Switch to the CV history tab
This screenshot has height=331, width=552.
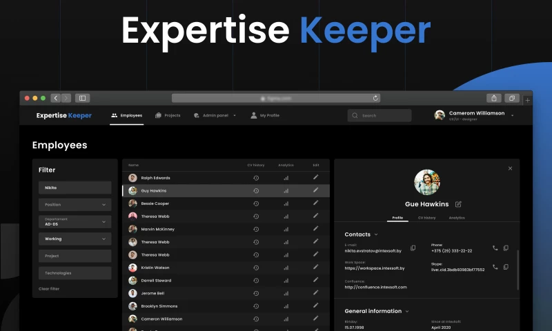coord(426,218)
